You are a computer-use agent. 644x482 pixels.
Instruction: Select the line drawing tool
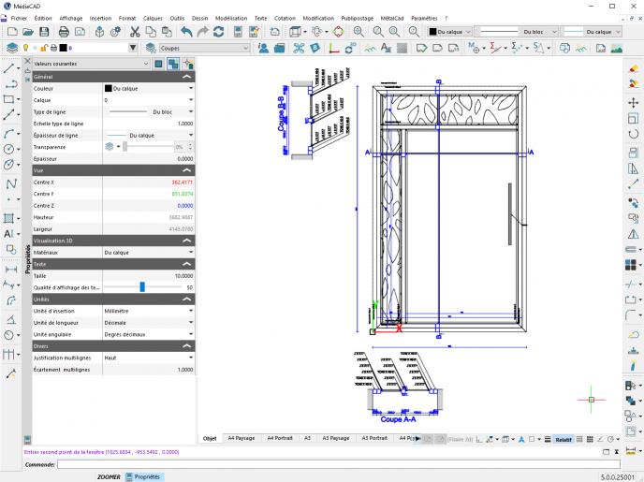tap(10, 68)
